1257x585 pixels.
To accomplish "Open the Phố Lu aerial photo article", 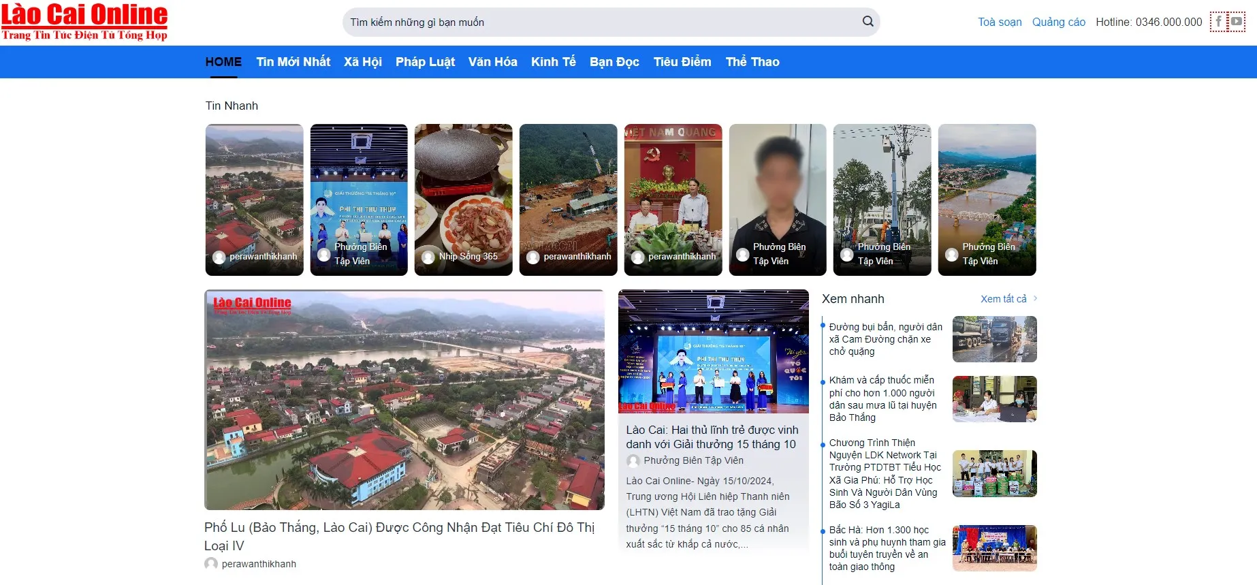I will 404,400.
